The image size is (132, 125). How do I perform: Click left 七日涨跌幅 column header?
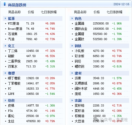pyautogui.click(x=49, y=12)
